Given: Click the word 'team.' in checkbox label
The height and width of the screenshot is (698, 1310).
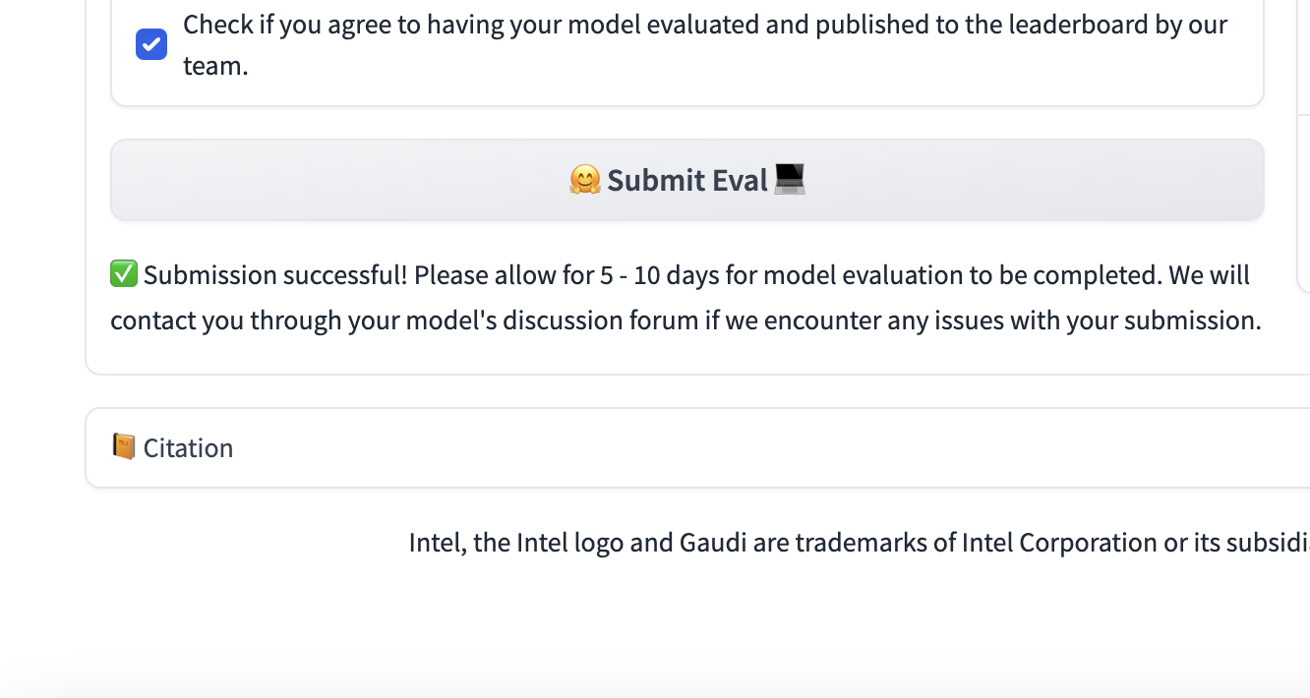Looking at the screenshot, I should pyautogui.click(x=215, y=67).
